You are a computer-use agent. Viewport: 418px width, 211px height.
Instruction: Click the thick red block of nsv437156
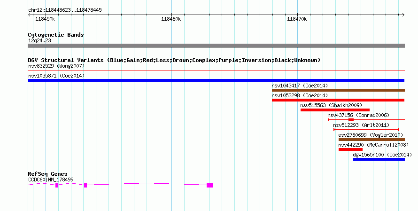[x=351, y=120]
